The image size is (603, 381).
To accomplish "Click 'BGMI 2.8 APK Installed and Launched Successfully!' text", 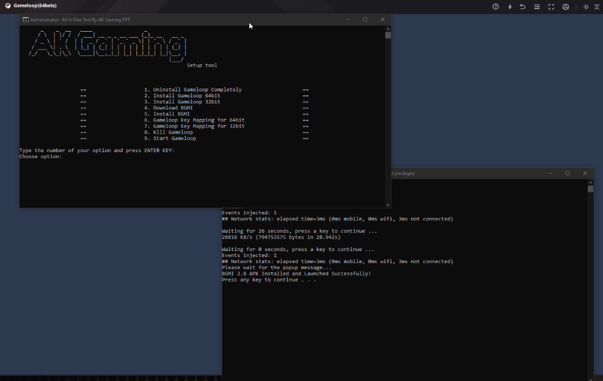I will point(296,274).
